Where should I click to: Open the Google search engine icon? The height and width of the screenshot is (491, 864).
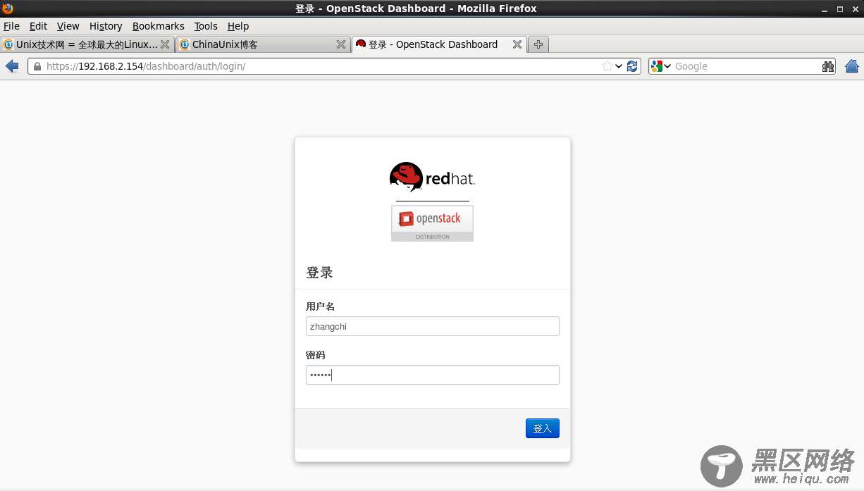point(657,66)
